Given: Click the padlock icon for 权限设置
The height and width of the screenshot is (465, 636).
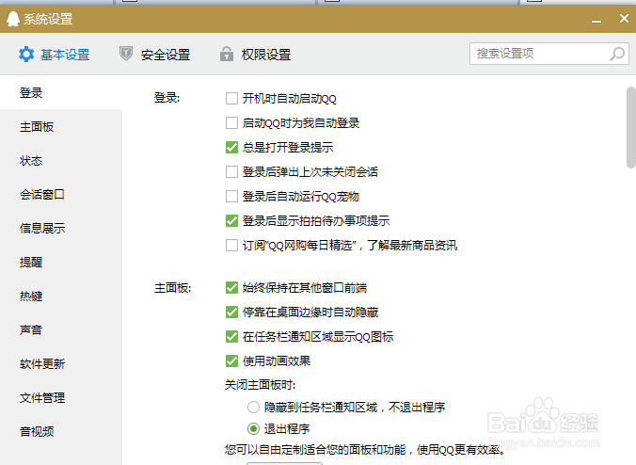Looking at the screenshot, I should pyautogui.click(x=227, y=54).
